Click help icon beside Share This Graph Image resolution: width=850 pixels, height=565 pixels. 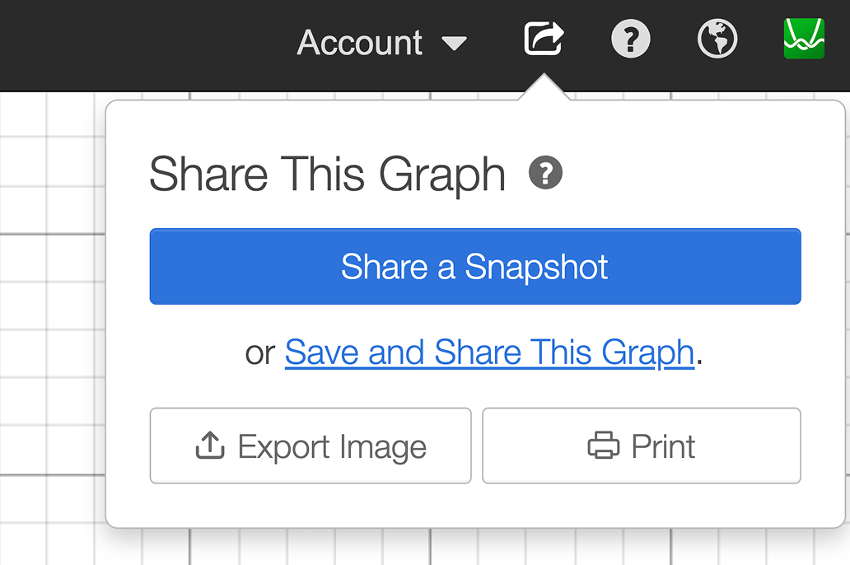(545, 174)
